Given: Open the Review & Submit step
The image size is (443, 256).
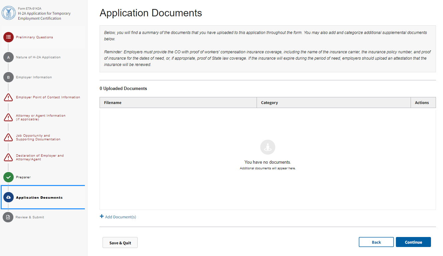Looking at the screenshot, I should (x=30, y=217).
